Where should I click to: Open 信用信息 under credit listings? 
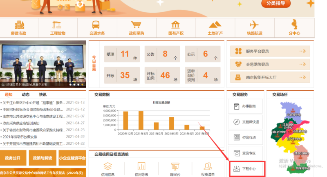pyautogui.click(x=108, y=168)
